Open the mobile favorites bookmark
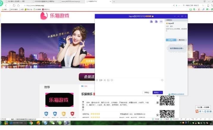 coord(14,10)
